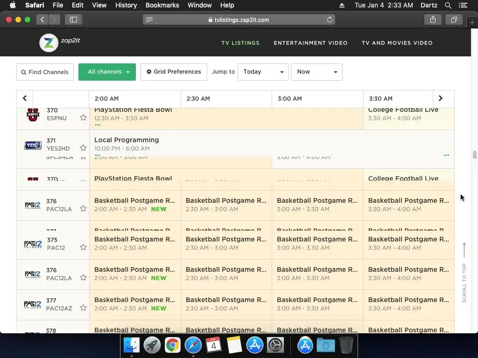
Task: Toggle the Safari sidebar button
Action: 73,20
